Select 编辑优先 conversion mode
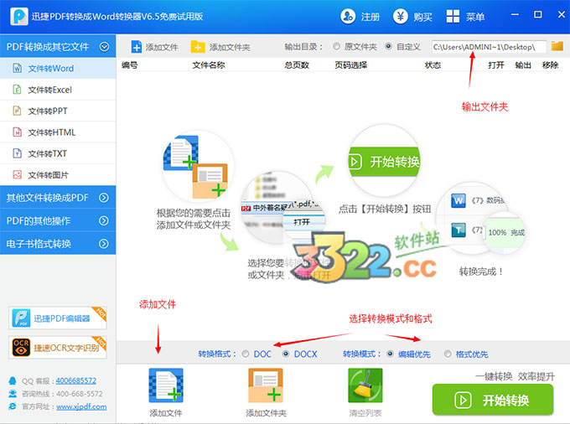Viewport: 570px width, 424px height. click(390, 354)
